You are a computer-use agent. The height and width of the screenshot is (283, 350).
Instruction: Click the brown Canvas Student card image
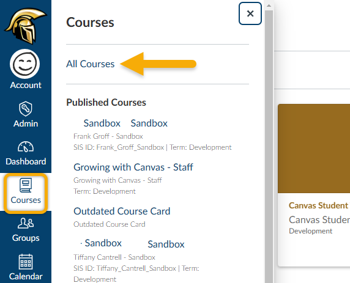(x=314, y=149)
